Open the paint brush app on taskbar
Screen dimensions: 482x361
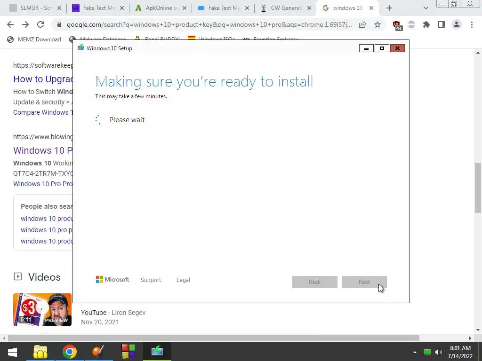coord(98,352)
